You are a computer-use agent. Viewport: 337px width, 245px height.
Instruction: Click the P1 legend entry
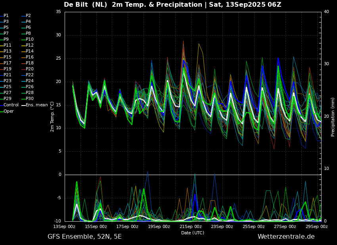(x=4, y=16)
